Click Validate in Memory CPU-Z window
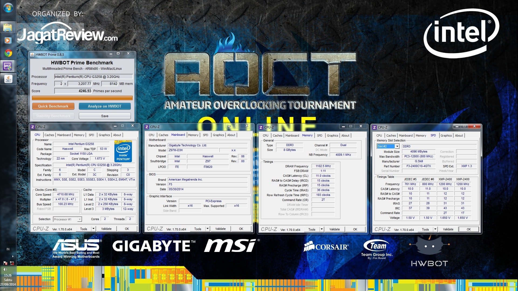The width and height of the screenshot is (518, 291). [335, 229]
